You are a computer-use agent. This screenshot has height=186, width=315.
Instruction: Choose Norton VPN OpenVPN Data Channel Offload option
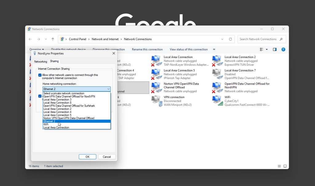point(77,118)
